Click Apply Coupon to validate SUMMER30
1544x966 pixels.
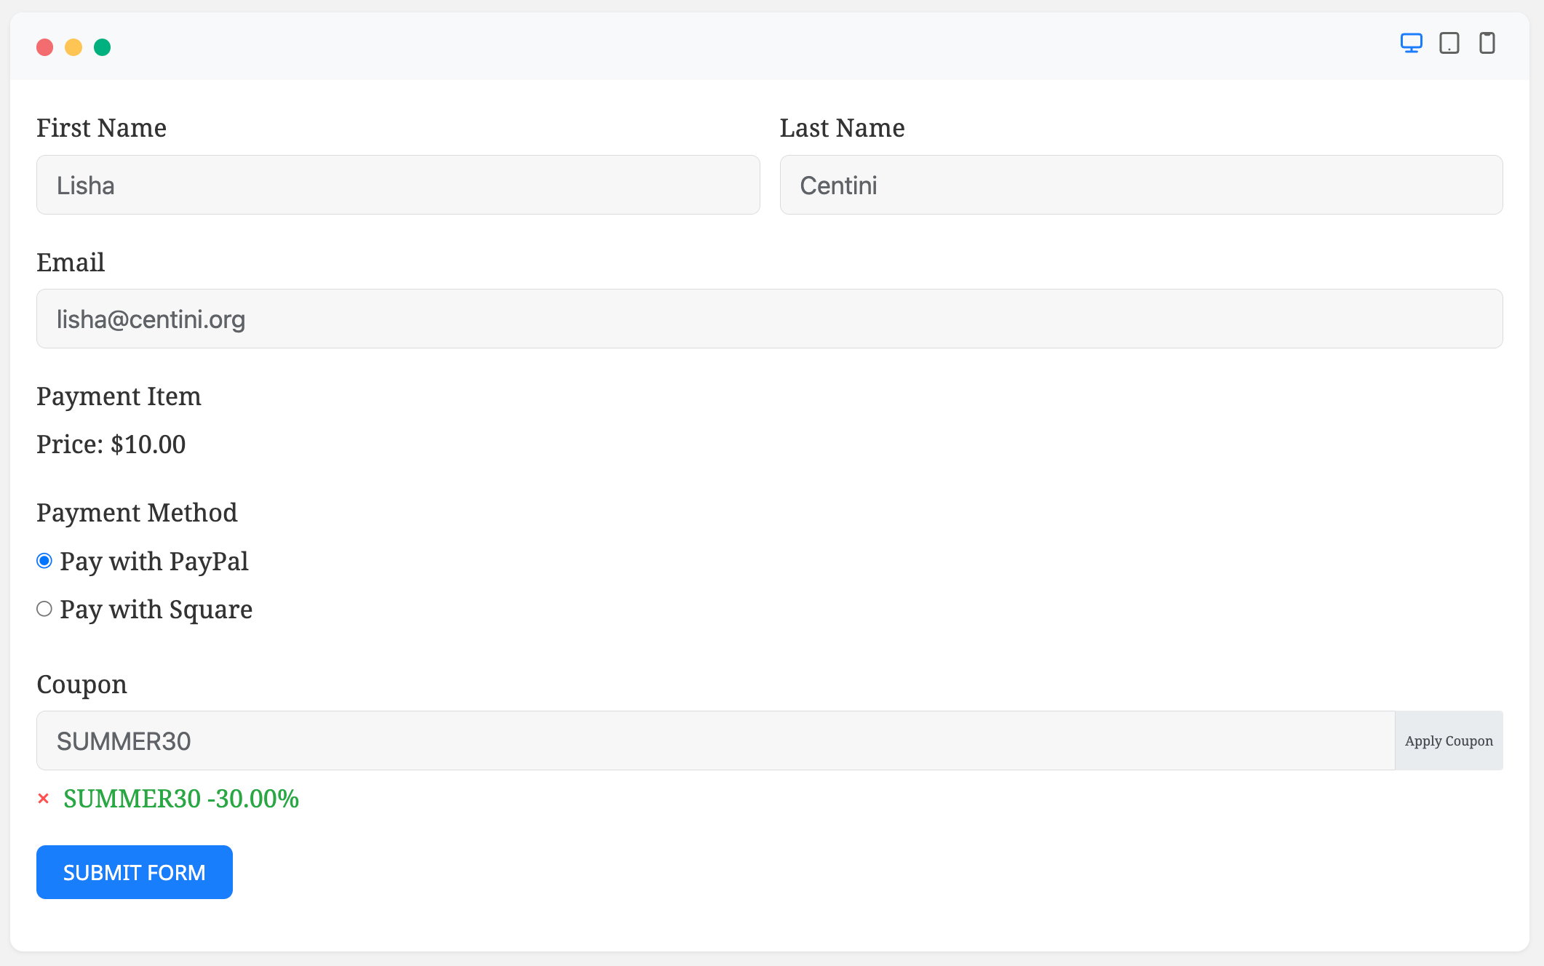pos(1448,740)
